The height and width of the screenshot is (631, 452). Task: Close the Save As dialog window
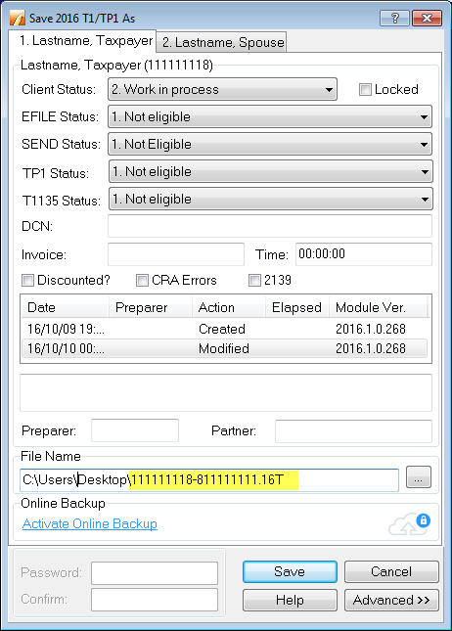[427, 19]
